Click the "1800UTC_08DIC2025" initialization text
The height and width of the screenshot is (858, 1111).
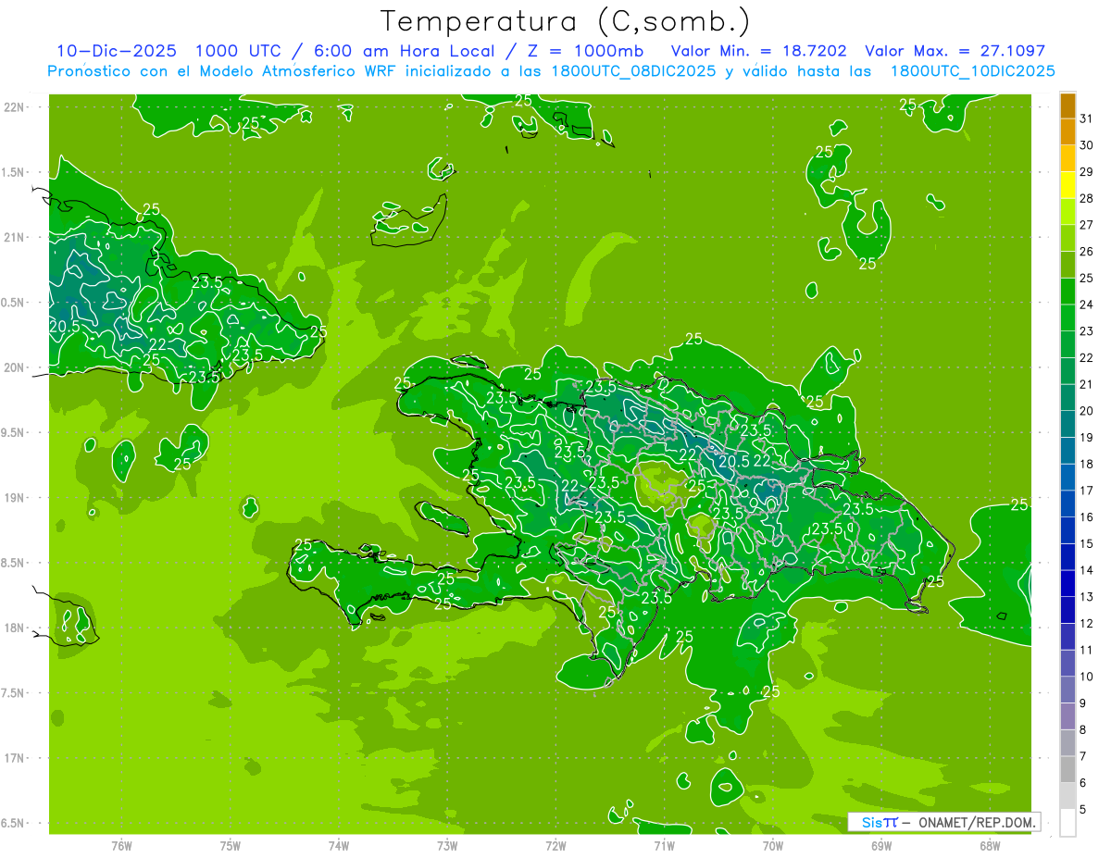[x=635, y=70]
